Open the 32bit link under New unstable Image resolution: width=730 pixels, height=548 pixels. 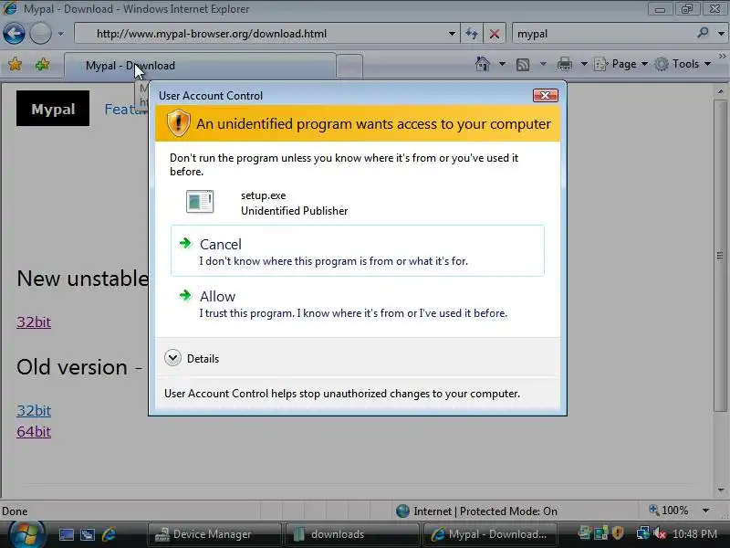34,322
